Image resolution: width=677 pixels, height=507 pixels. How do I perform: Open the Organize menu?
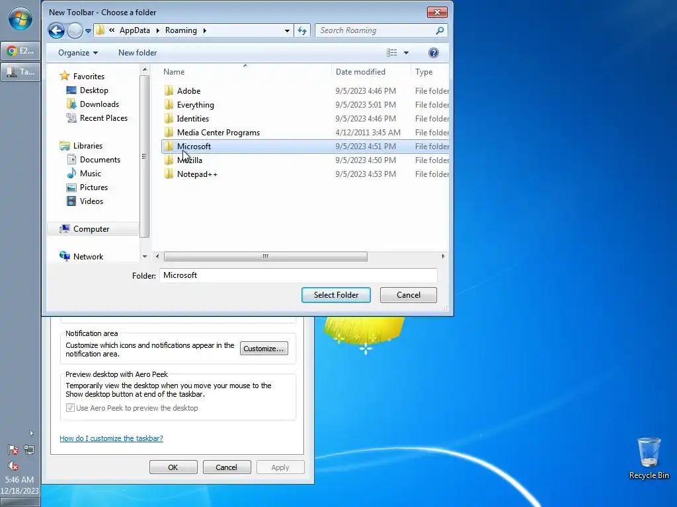click(78, 53)
